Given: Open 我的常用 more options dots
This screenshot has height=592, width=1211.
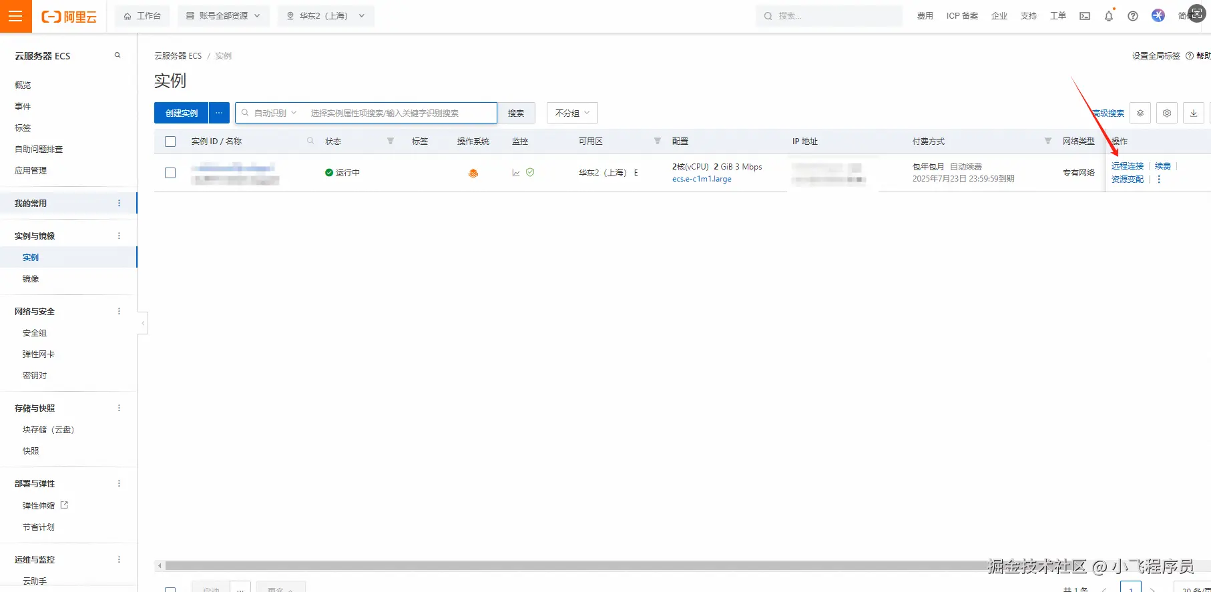Looking at the screenshot, I should (119, 203).
